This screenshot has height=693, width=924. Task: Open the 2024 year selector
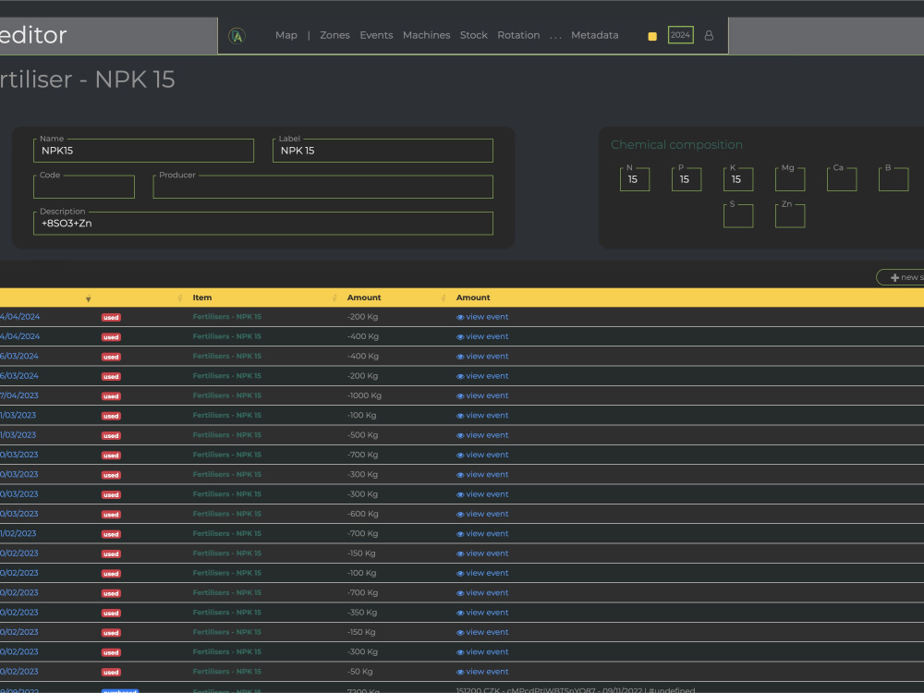(680, 35)
